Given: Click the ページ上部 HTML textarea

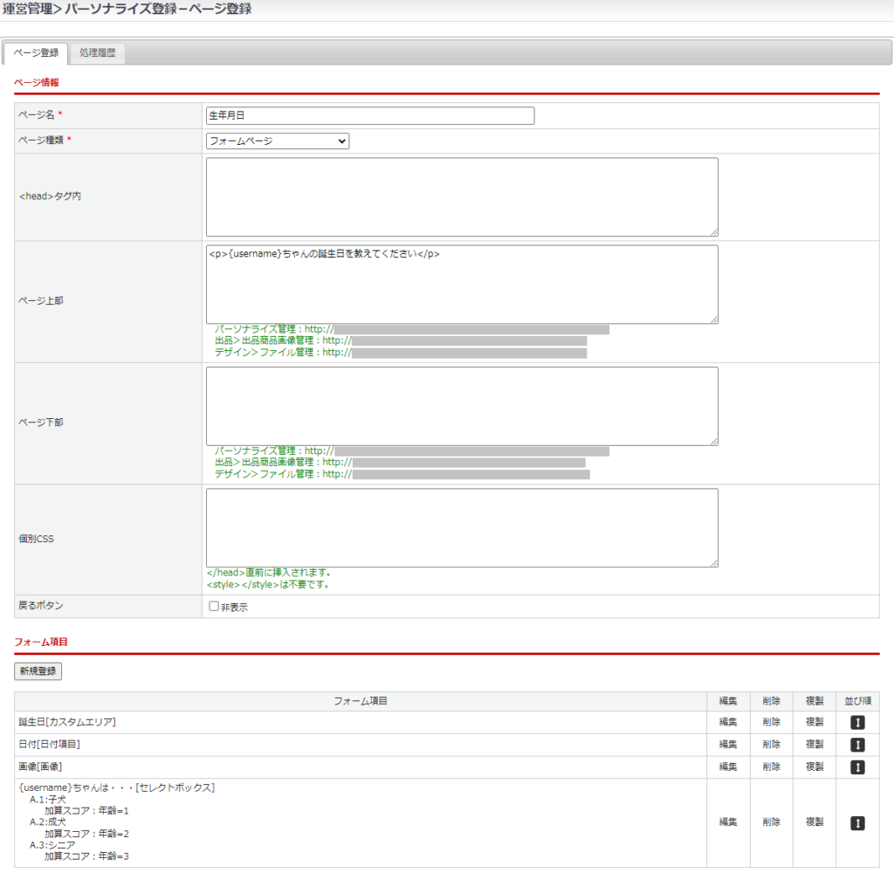Looking at the screenshot, I should (462, 285).
